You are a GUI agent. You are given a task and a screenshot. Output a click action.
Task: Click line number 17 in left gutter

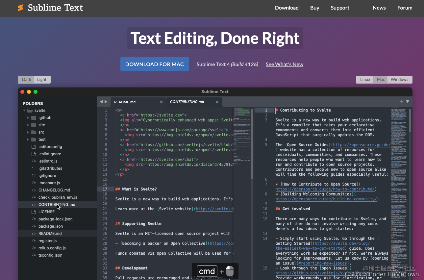[x=105, y=189]
